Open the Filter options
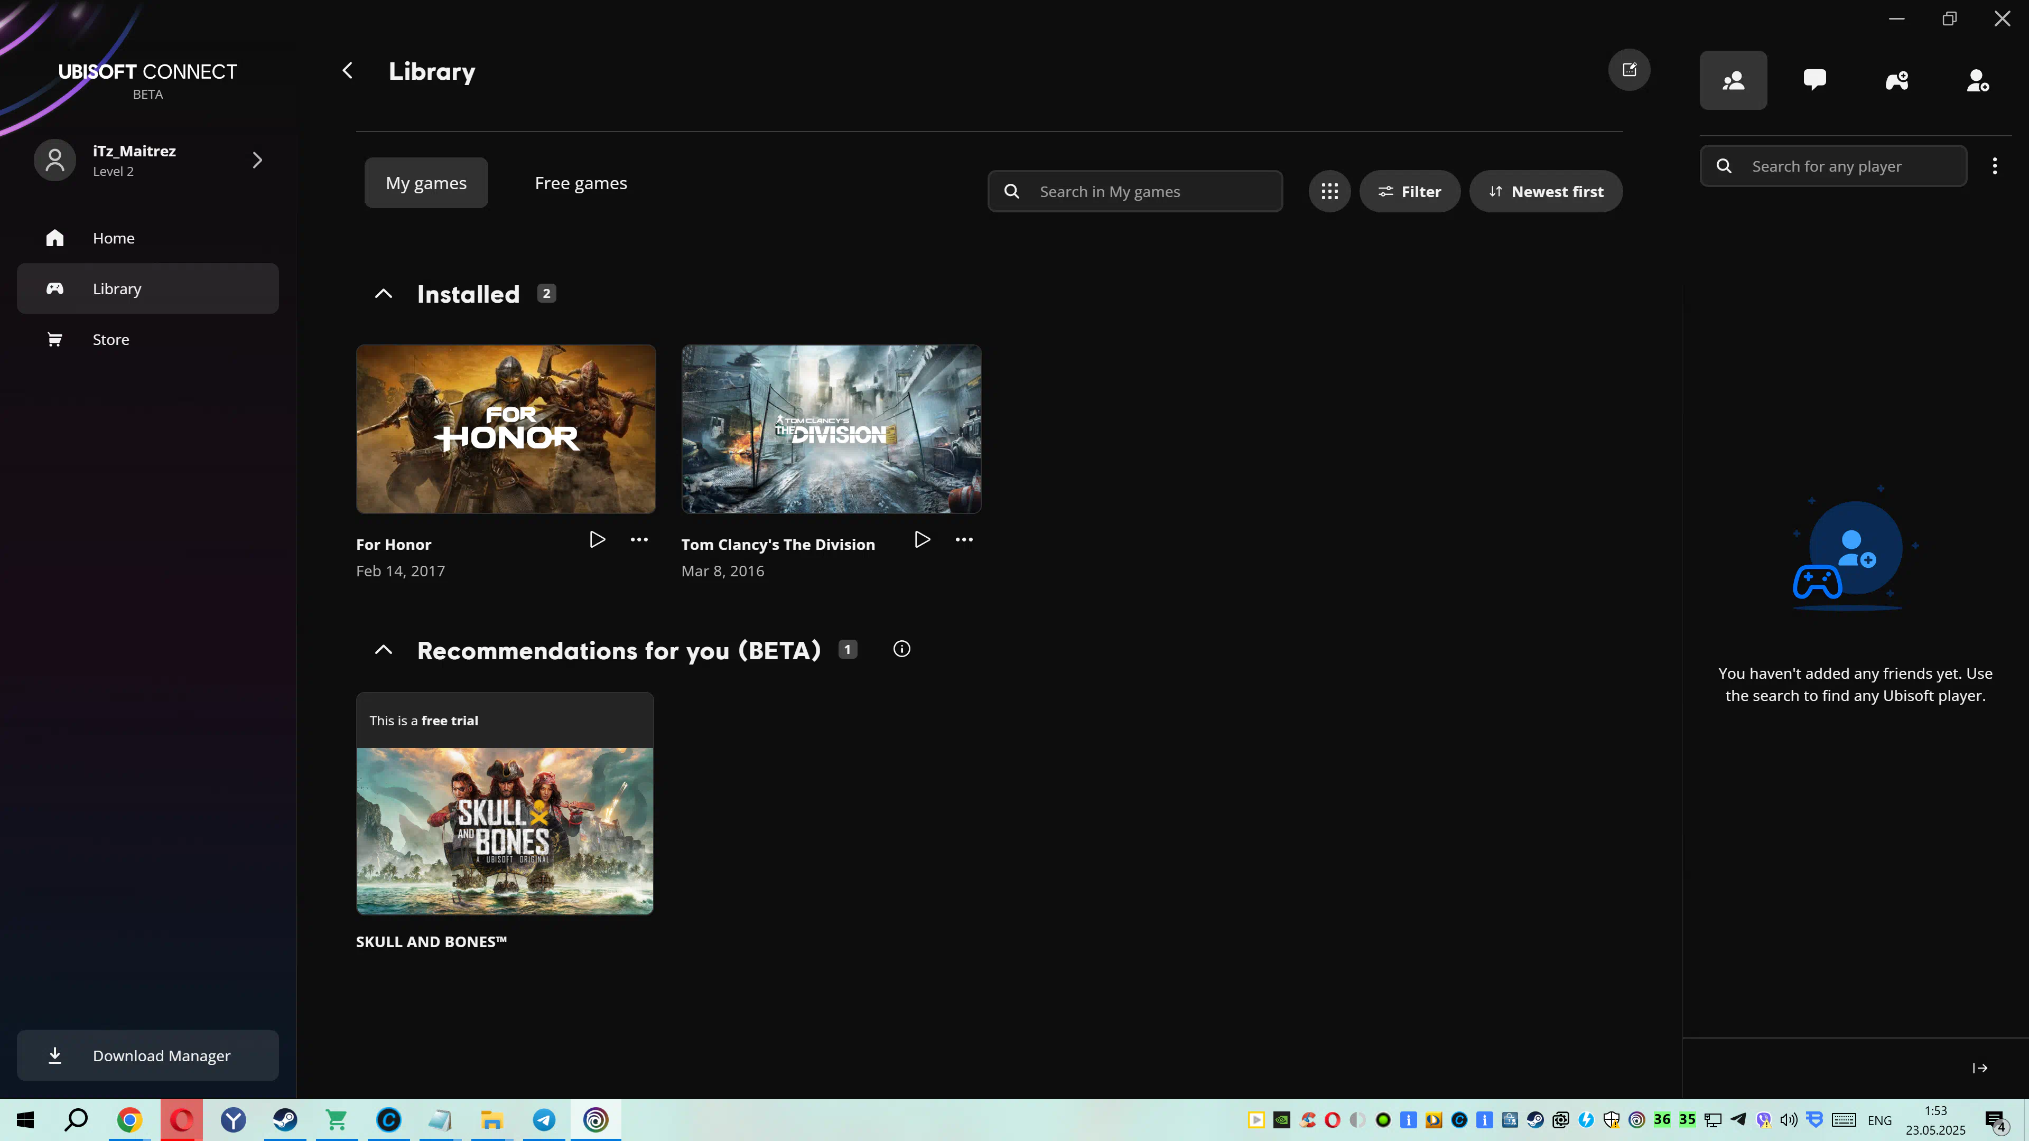Image resolution: width=2029 pixels, height=1141 pixels. click(1409, 191)
